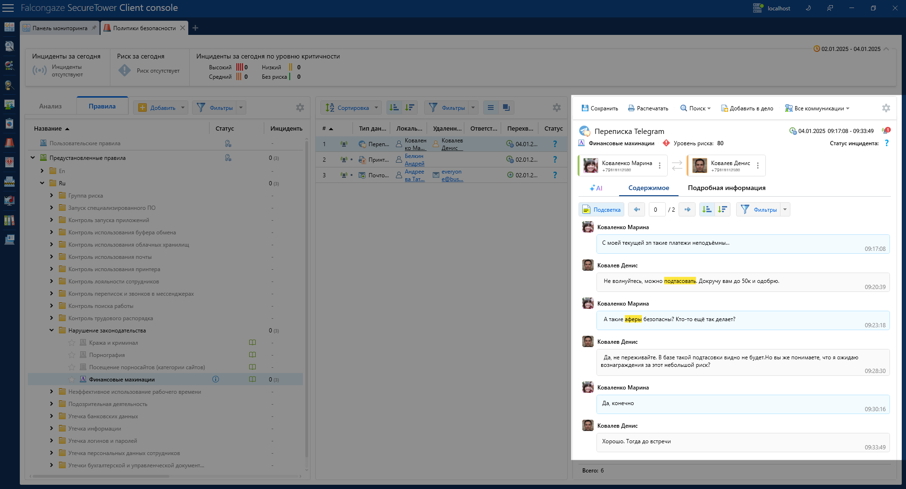Switch to the Анализ tab

coord(50,106)
